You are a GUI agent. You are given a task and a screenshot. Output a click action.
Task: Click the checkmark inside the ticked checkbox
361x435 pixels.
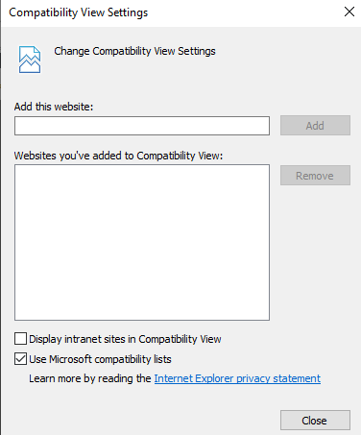[20, 359]
